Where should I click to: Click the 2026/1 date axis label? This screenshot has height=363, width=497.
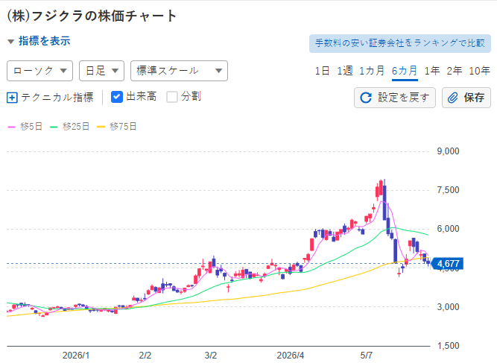tap(76, 356)
